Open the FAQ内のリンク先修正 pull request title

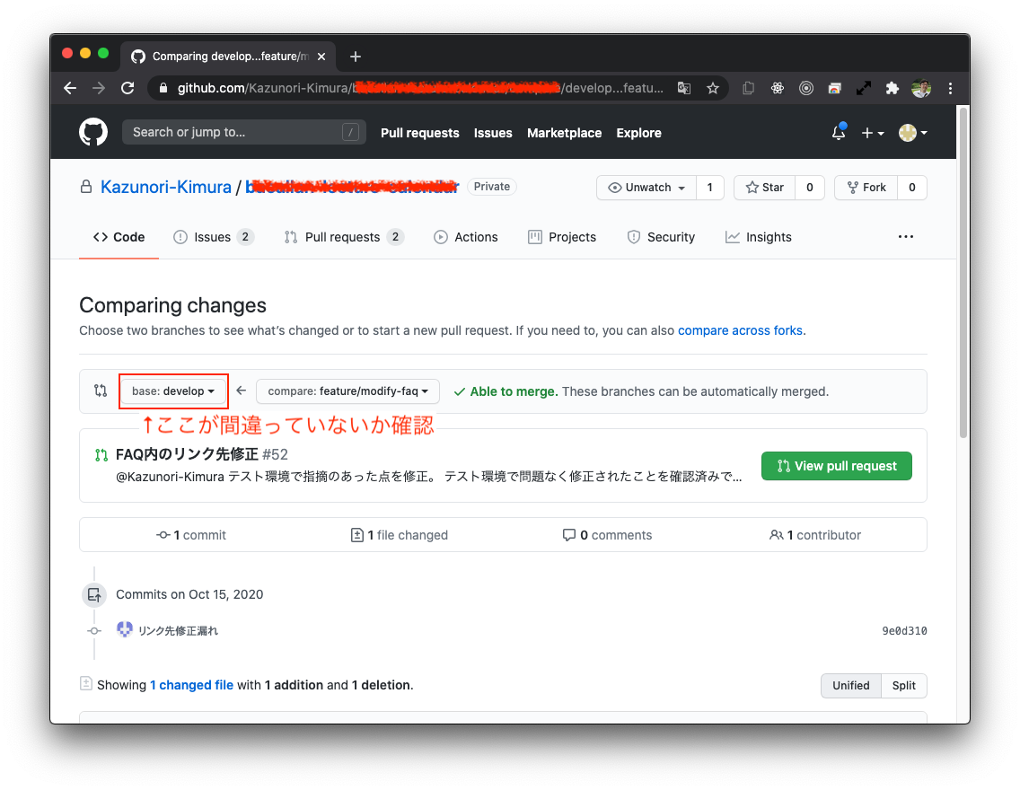[x=187, y=454]
